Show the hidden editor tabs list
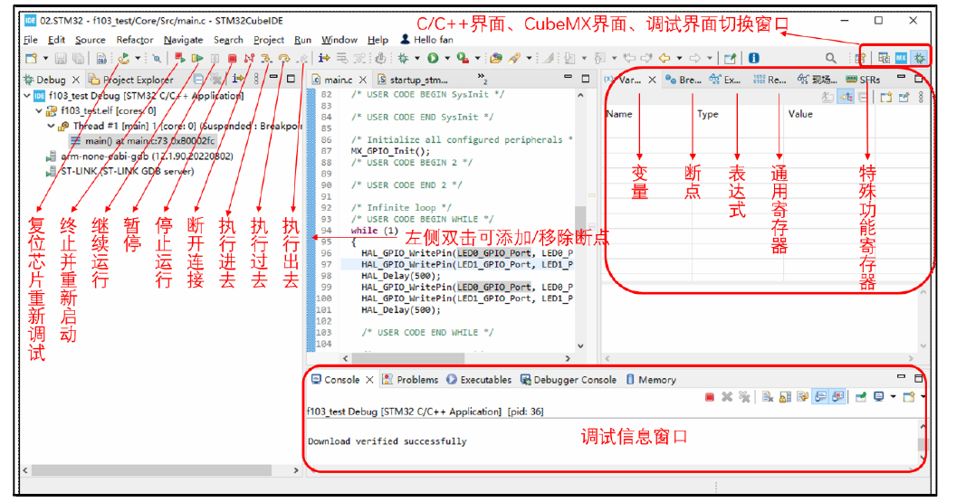The width and height of the screenshot is (956, 502). [x=482, y=78]
